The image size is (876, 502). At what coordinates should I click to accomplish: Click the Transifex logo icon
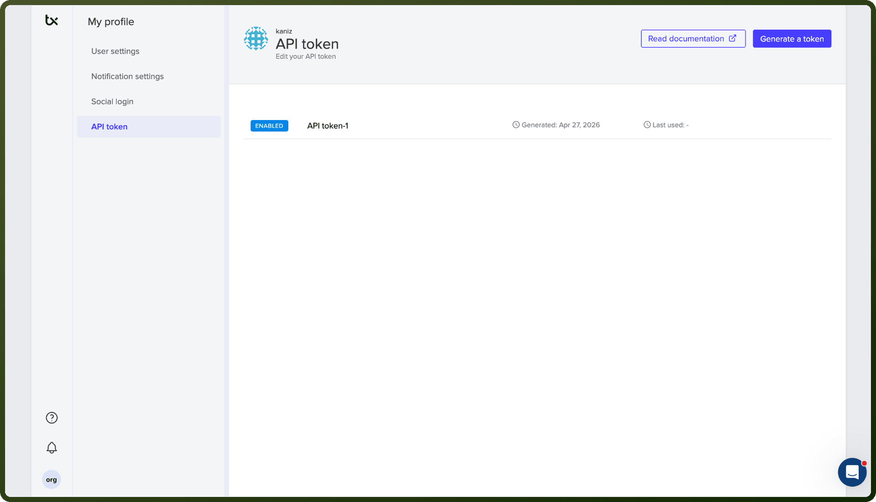[52, 20]
